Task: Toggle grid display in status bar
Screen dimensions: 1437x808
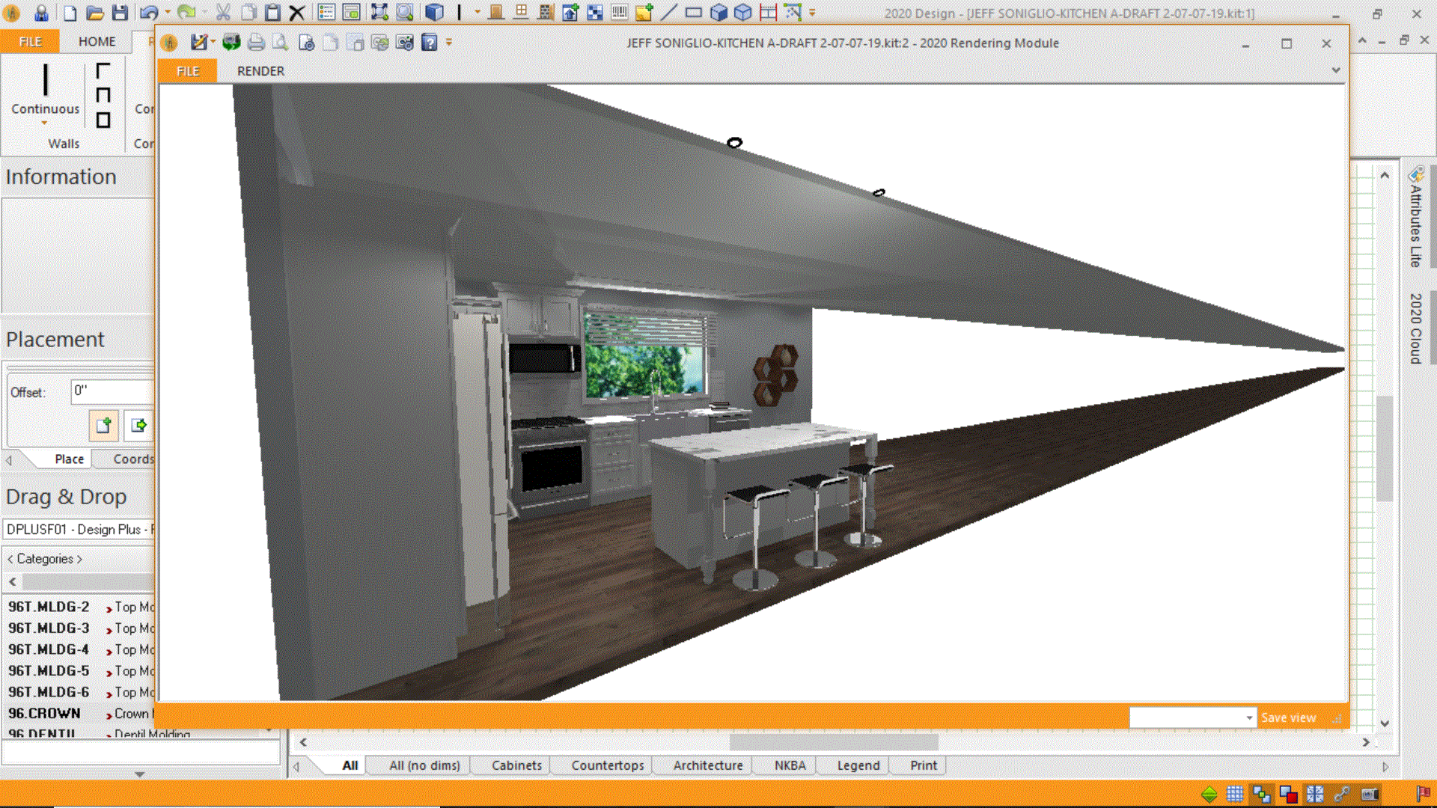Action: tap(1235, 794)
